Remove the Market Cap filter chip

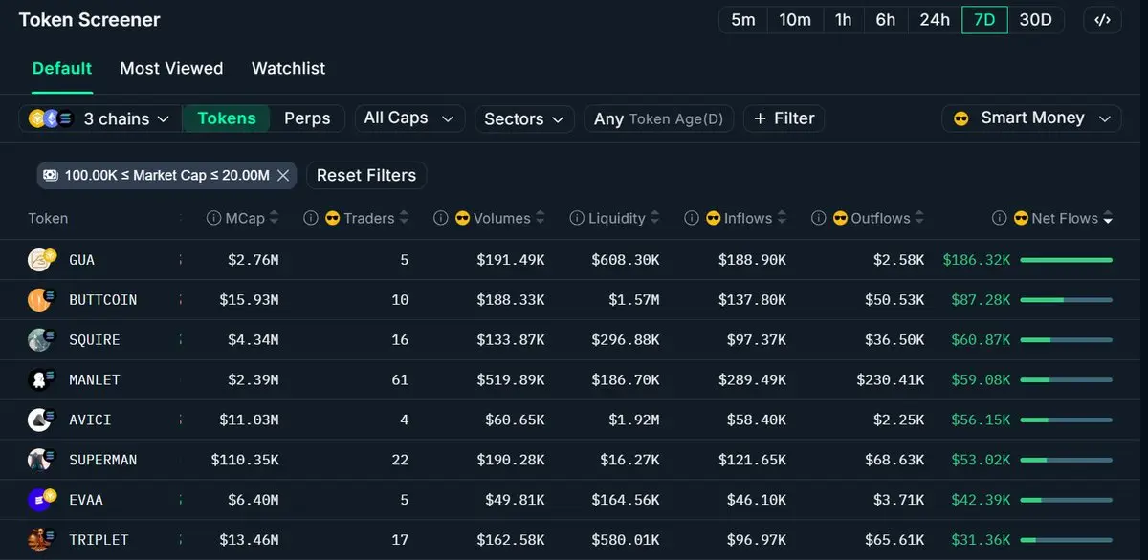(283, 175)
